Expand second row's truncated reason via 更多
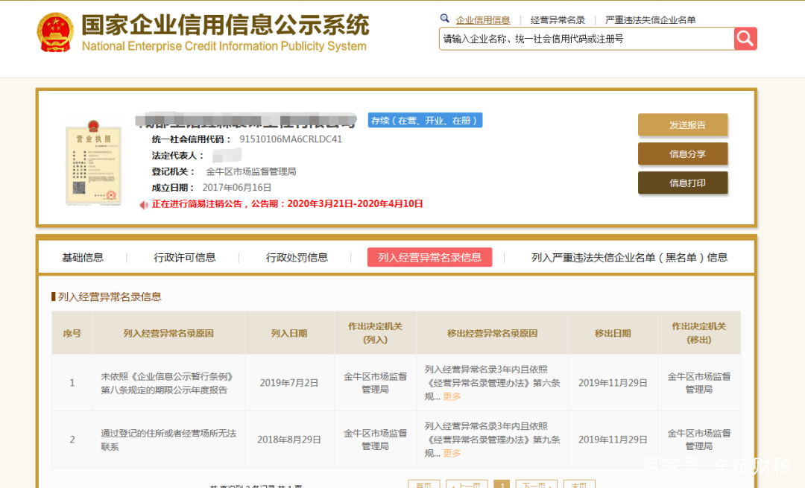Screen dimensions: 805x488 coord(453,453)
